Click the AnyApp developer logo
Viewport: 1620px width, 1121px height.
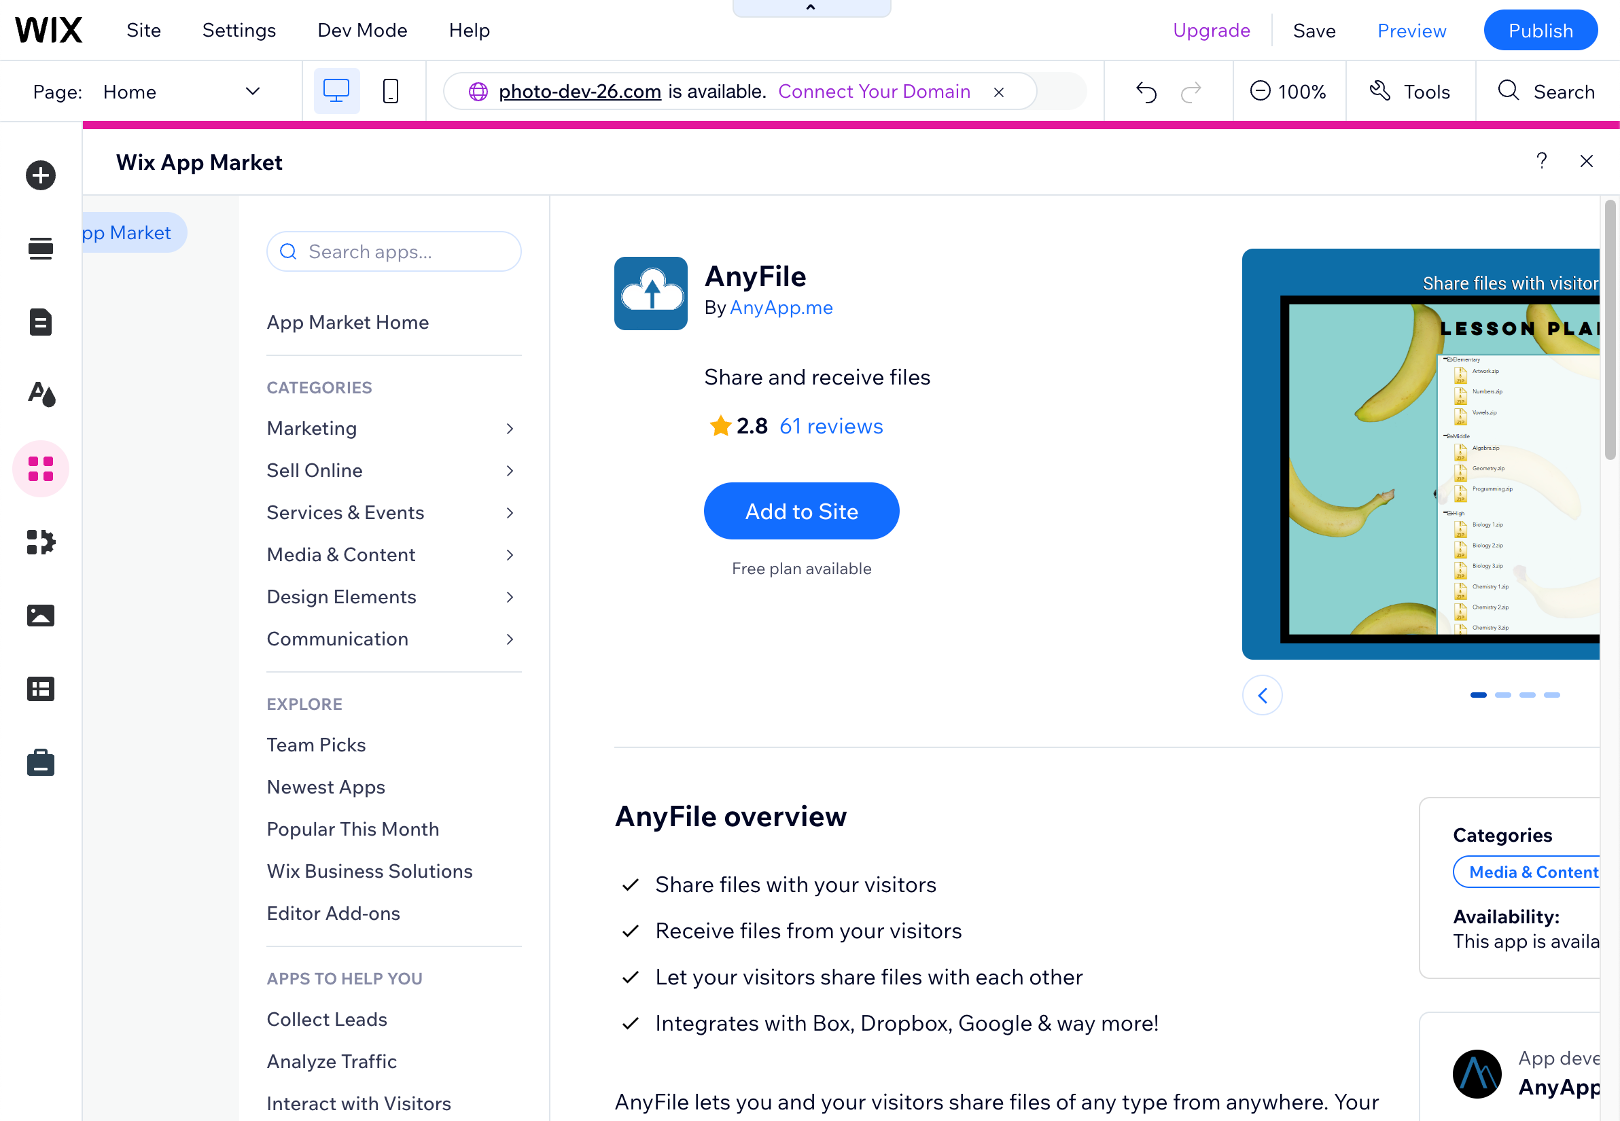pos(1476,1073)
